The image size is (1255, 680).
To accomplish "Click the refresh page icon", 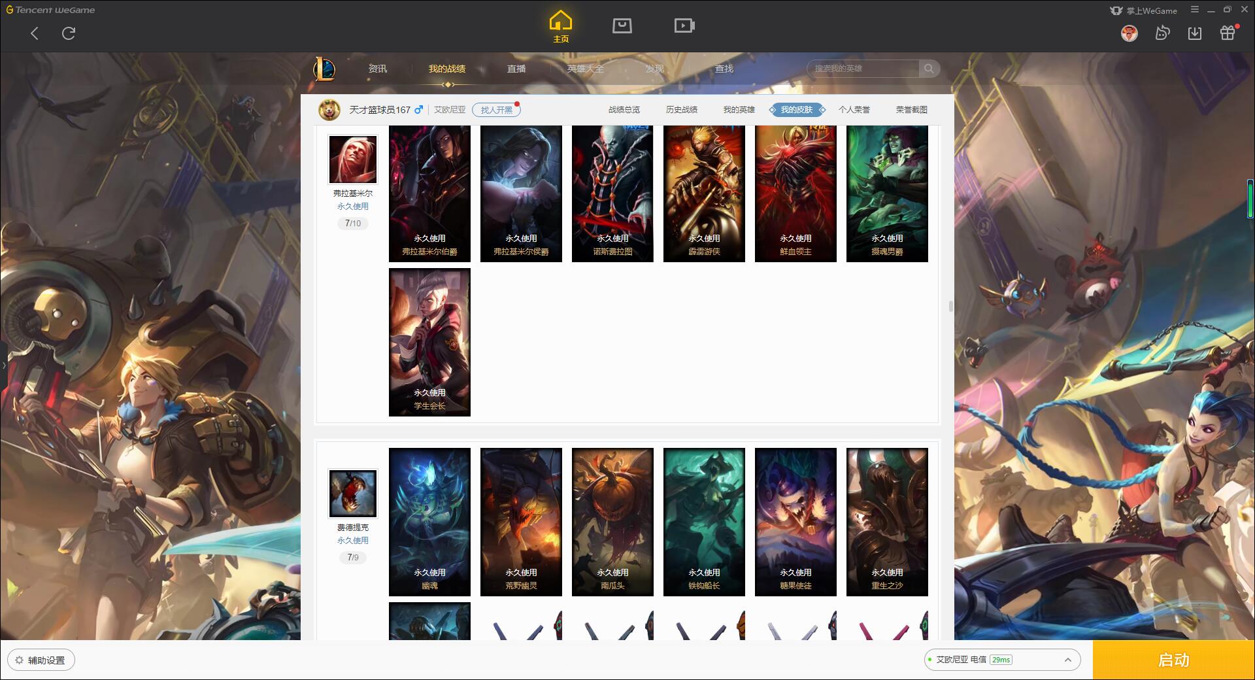I will click(69, 33).
